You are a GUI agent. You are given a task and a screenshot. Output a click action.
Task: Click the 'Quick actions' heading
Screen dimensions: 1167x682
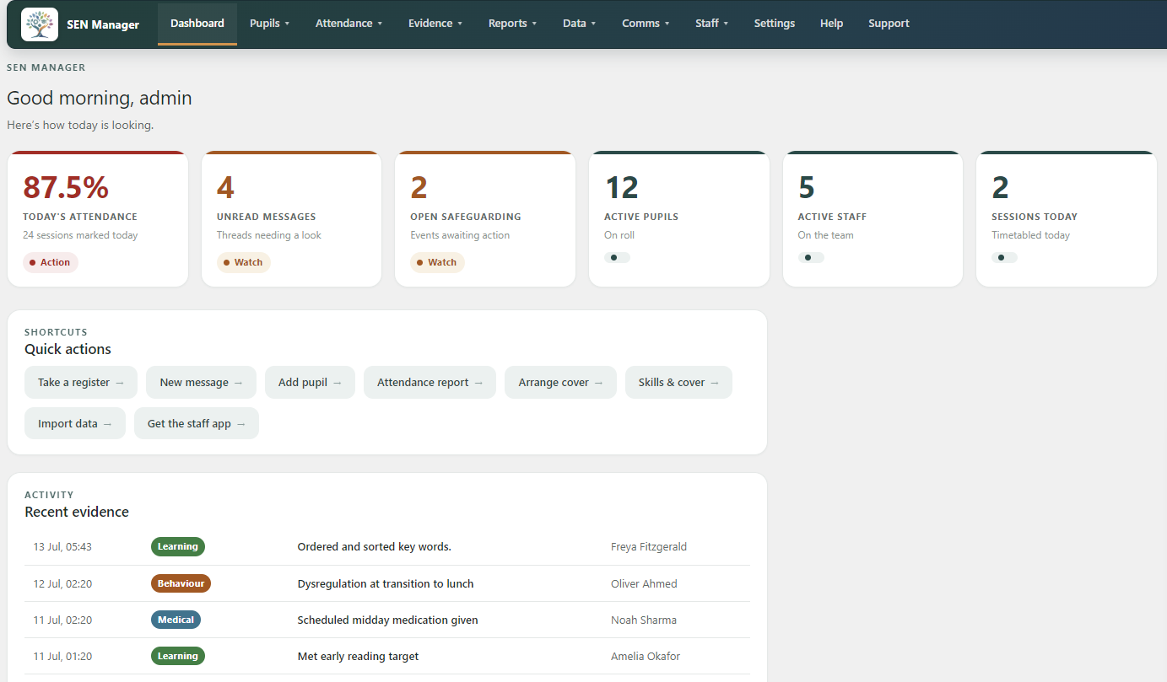pos(68,349)
